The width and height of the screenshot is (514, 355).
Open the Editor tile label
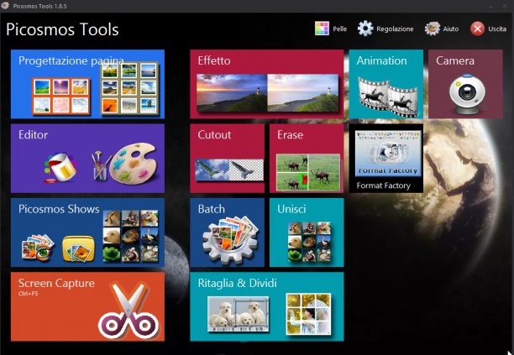click(33, 134)
